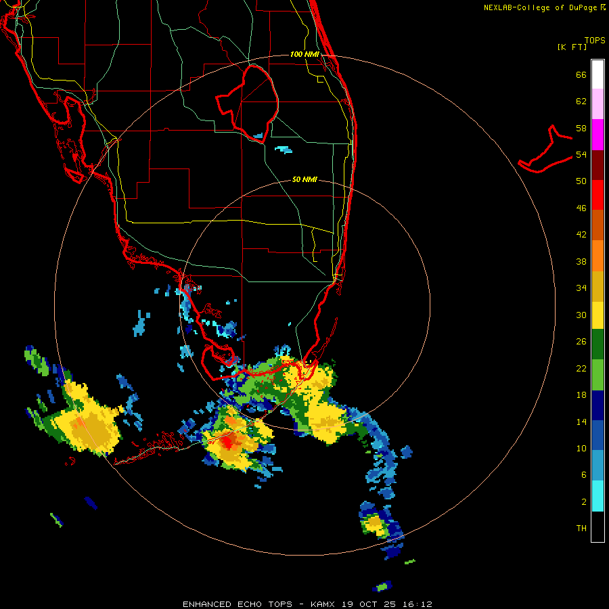The image size is (609, 609).
Task: Select the light green 22 kft legend swatch
Action: click(597, 375)
